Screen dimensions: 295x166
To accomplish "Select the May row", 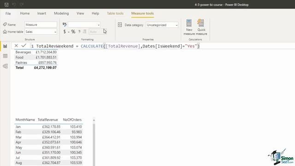I will pyautogui.click(x=48, y=148).
